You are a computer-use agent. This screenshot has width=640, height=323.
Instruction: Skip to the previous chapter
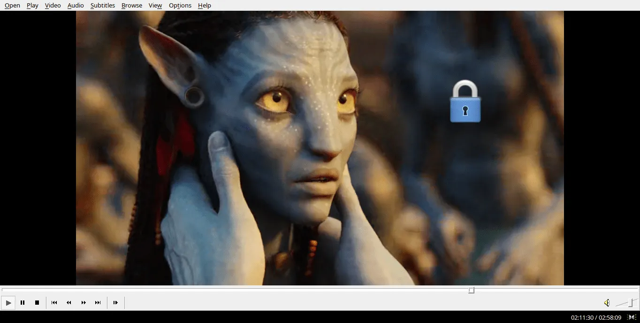click(x=54, y=303)
